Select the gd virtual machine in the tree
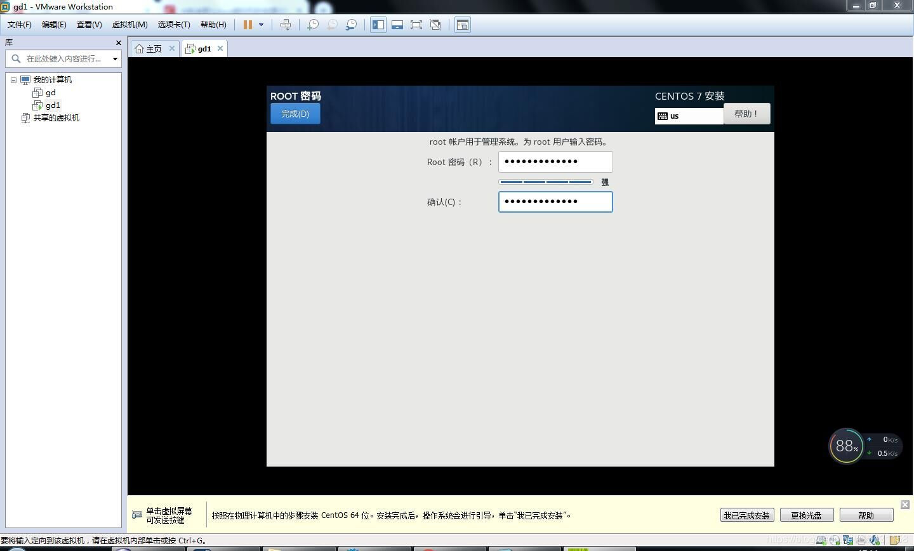The height and width of the screenshot is (551, 914). 50,93
